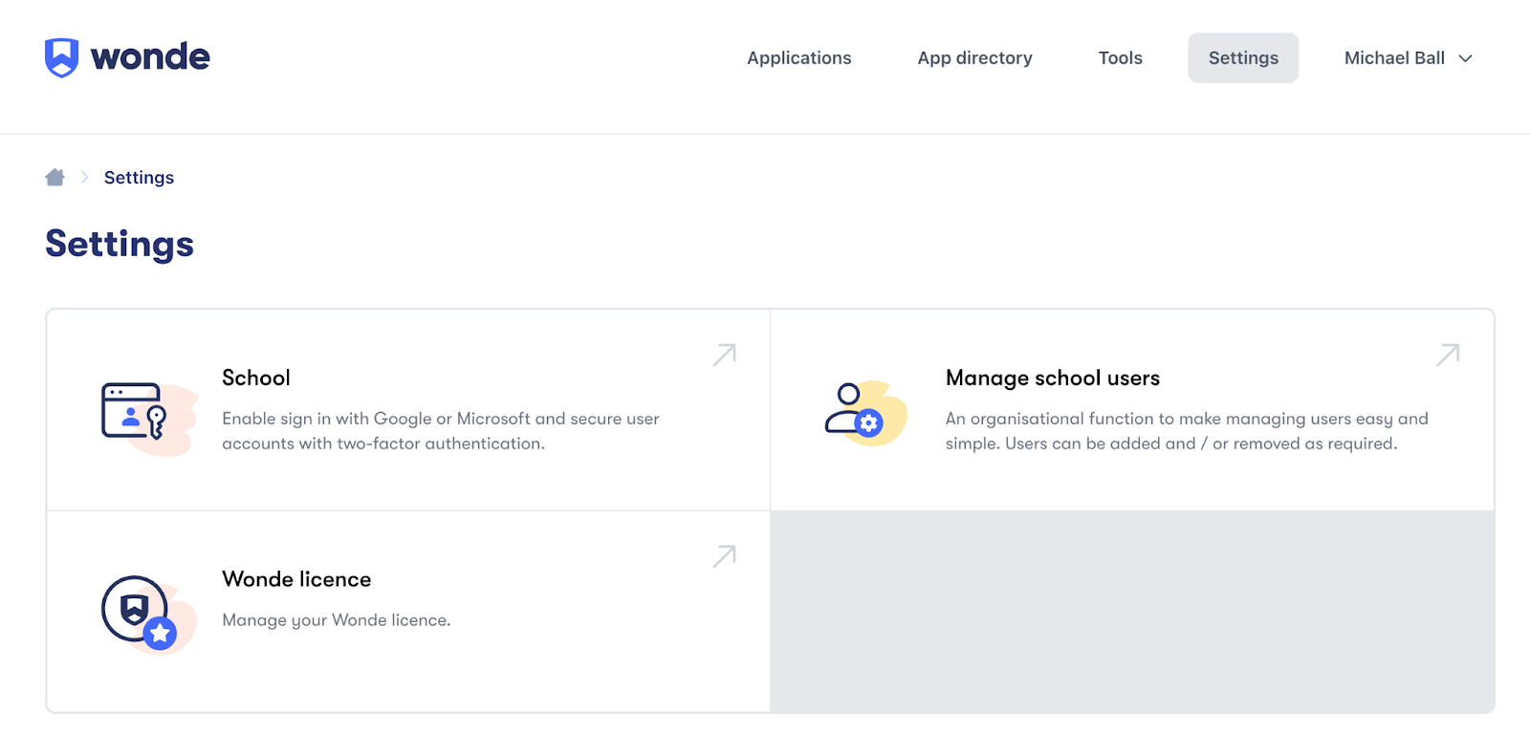
Task: Expand the Michael Ball user dropdown chevron
Action: click(x=1465, y=58)
